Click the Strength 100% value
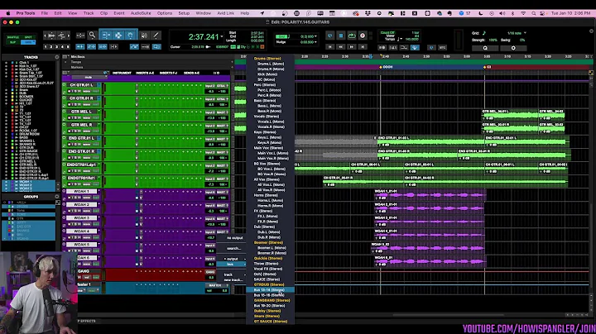The width and height of the screenshot is (596, 334). [x=493, y=40]
